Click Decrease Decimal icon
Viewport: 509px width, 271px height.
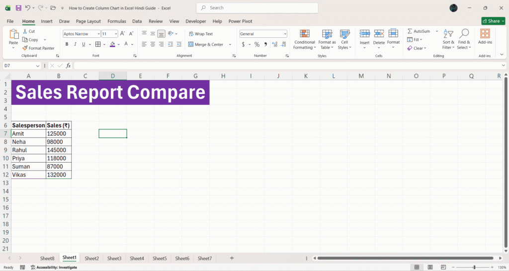[x=283, y=44]
